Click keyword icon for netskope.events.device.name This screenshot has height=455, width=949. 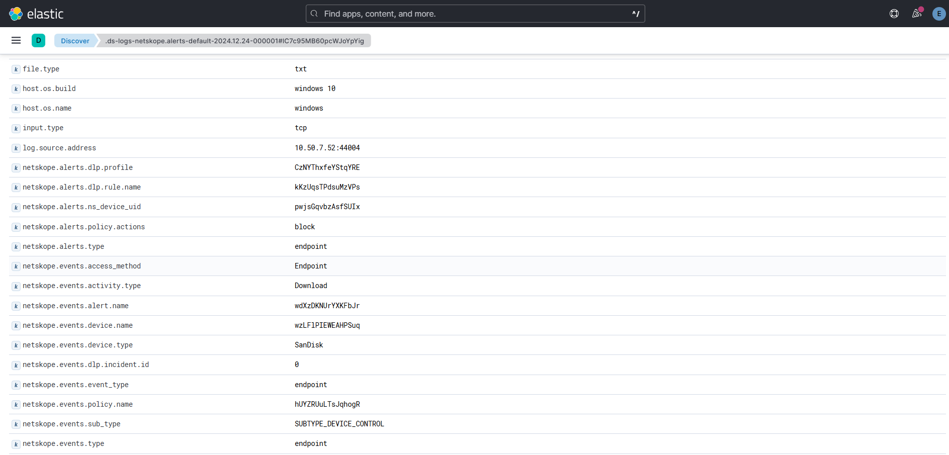pyautogui.click(x=16, y=326)
